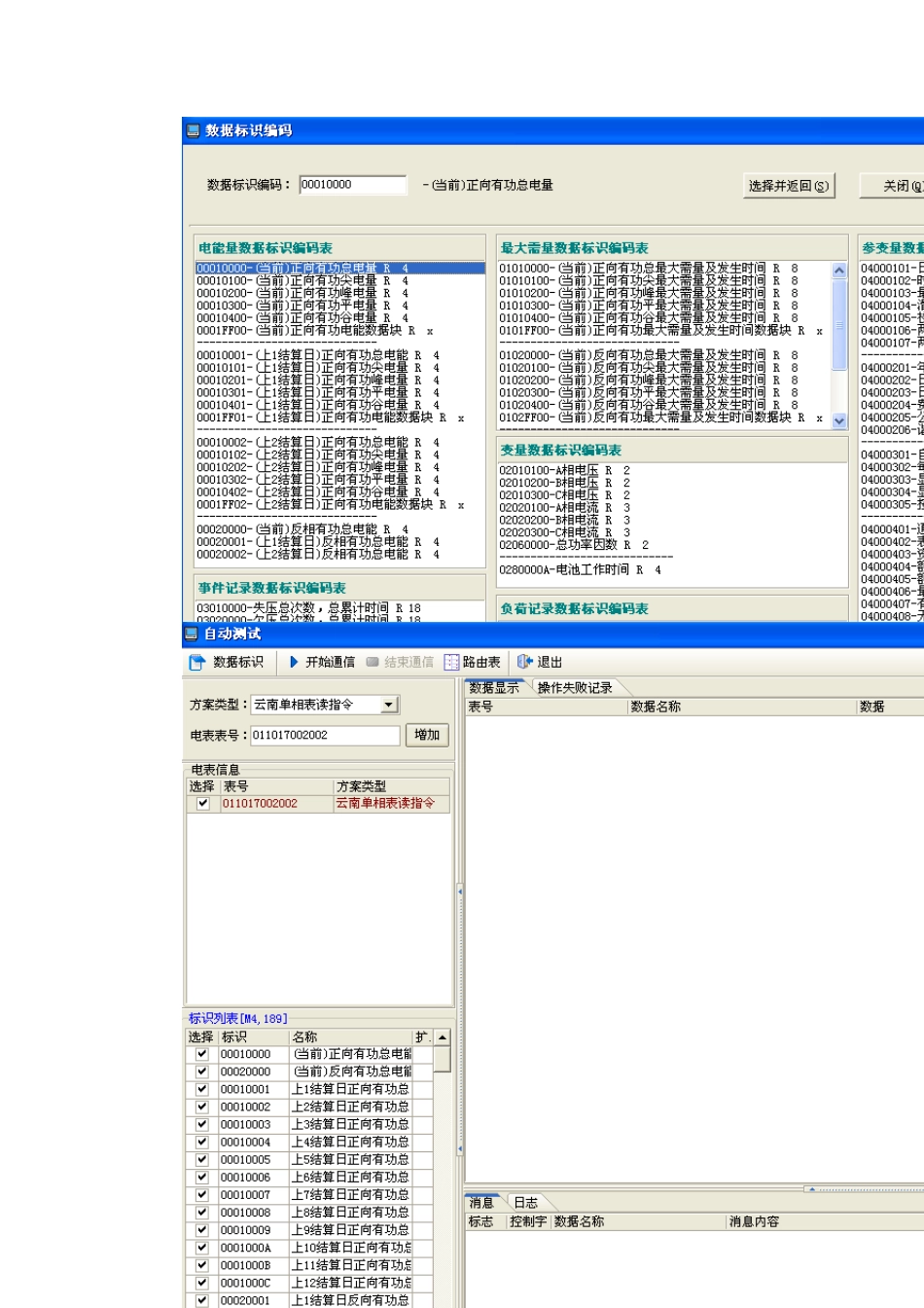Toggle checkbox for meter 011017002002
This screenshot has width=924, height=1308.
pyautogui.click(x=202, y=804)
